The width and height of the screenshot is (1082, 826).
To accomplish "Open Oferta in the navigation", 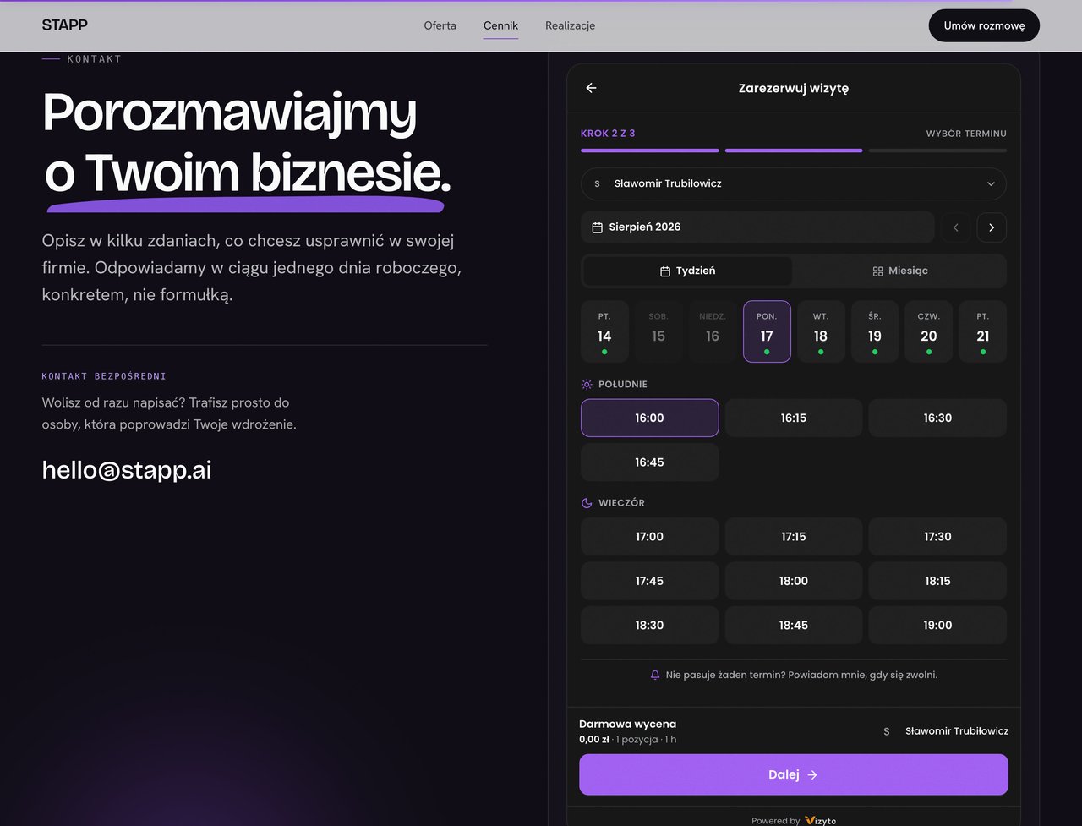I will click(x=440, y=25).
